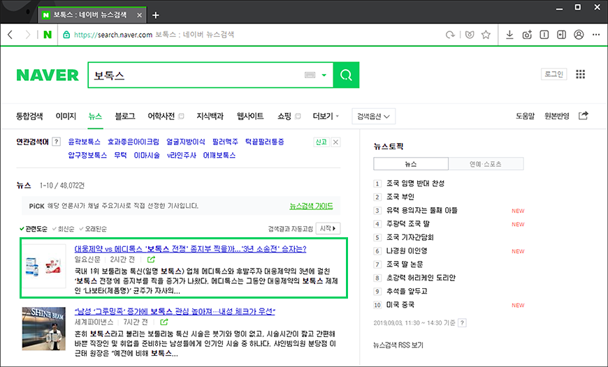Reload the page with the refresh icon
Viewport: 608px width, 367px height.
pyautogui.click(x=450, y=35)
